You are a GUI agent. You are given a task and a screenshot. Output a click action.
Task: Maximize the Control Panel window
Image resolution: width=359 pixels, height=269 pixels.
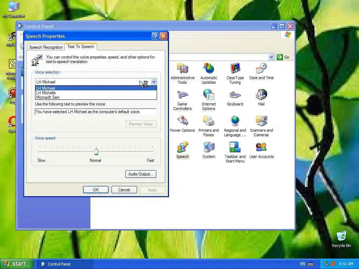coord(282,26)
